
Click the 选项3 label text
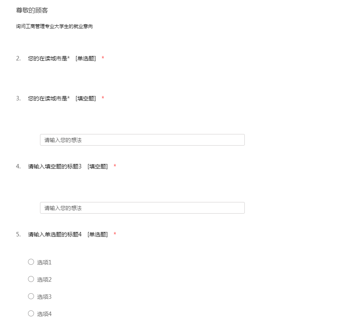click(x=44, y=297)
